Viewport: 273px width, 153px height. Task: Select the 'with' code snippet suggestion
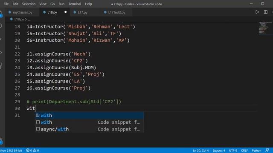tap(90, 122)
